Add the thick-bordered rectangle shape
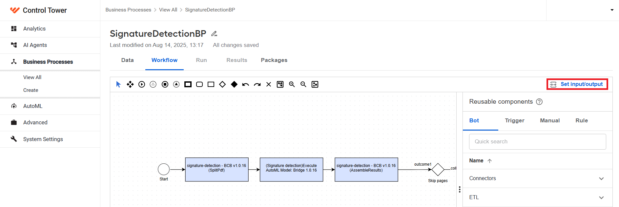The height and width of the screenshot is (207, 619). 188,84
